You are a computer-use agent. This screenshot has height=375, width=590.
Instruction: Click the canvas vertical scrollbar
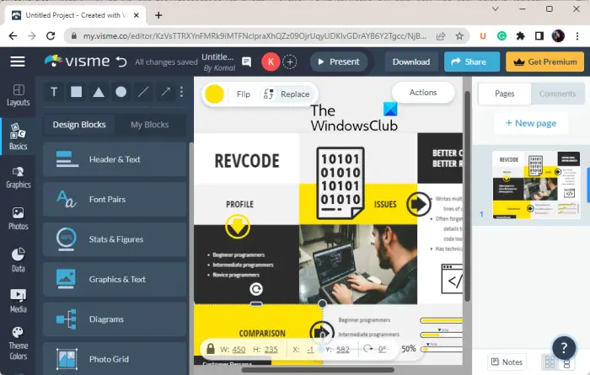467,196
